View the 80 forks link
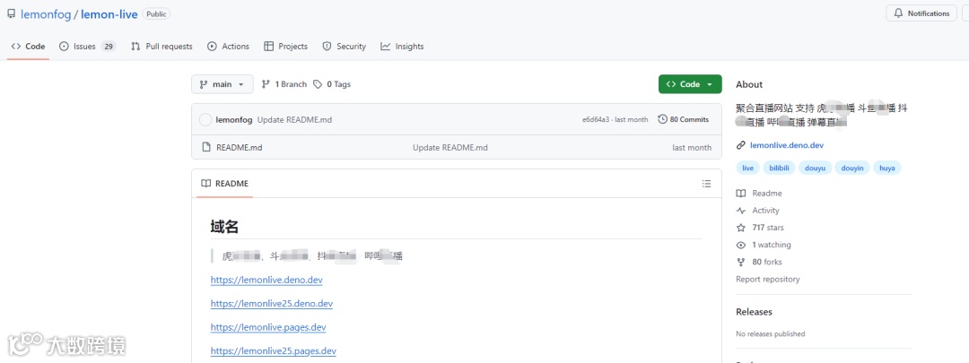 (767, 263)
